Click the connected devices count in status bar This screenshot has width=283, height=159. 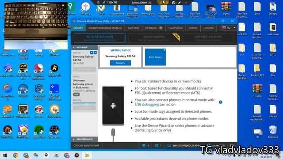point(145,145)
